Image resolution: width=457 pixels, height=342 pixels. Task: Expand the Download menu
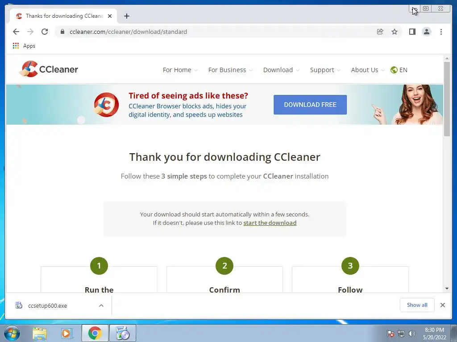(281, 70)
